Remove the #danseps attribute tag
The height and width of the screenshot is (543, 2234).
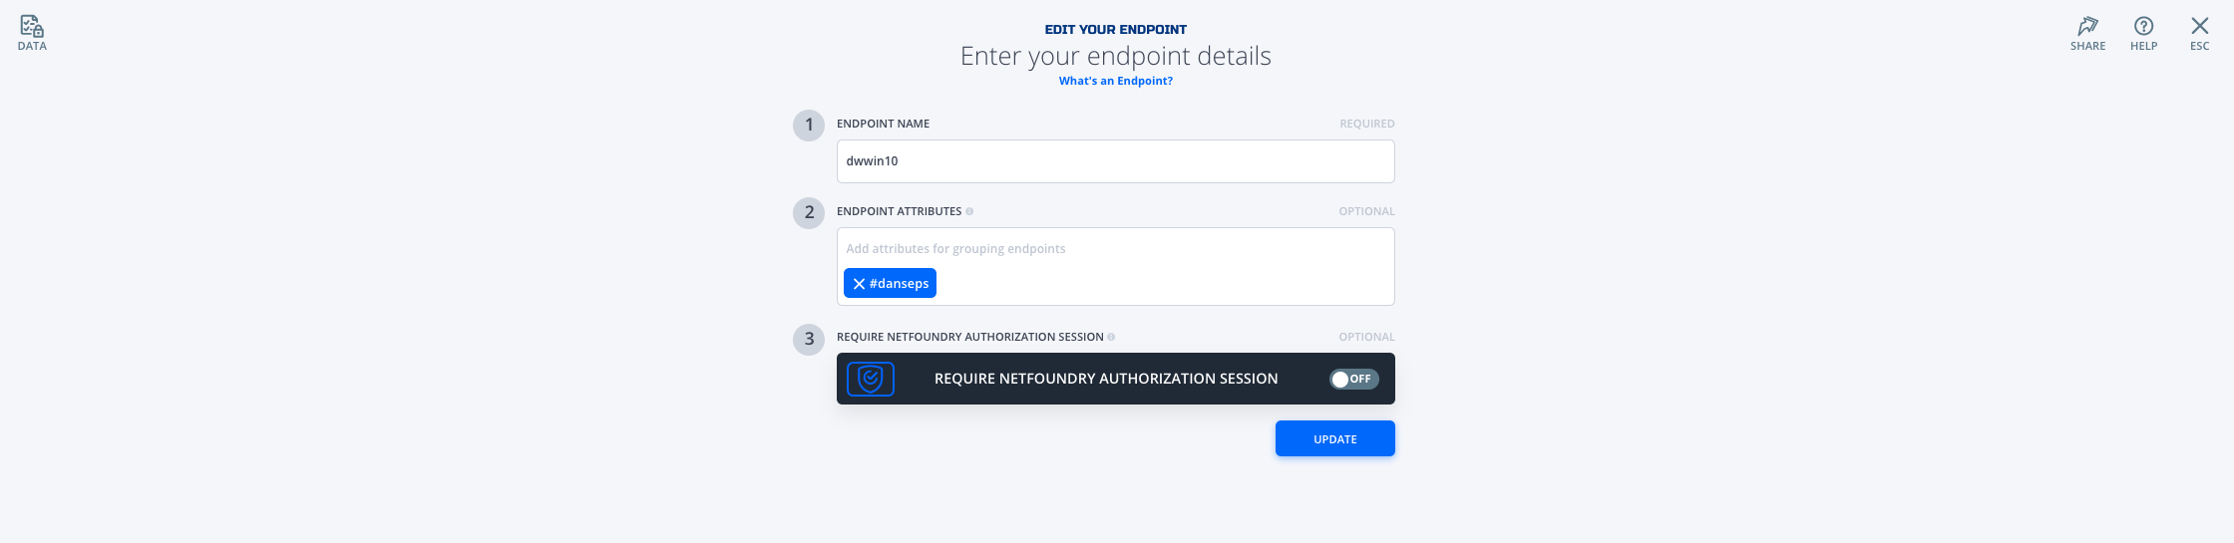pos(858,284)
